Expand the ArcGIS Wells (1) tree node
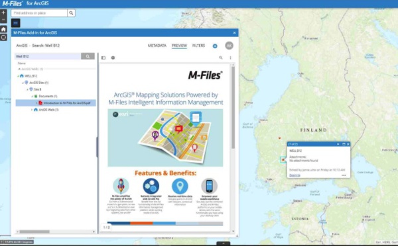 [32, 110]
